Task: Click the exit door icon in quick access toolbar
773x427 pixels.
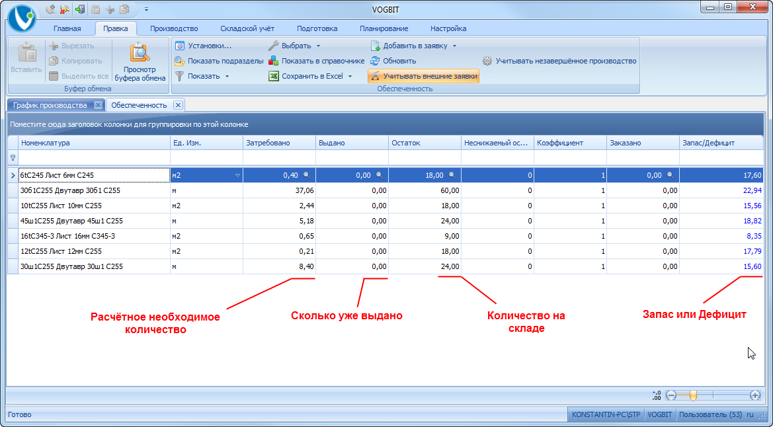Action: click(x=80, y=9)
